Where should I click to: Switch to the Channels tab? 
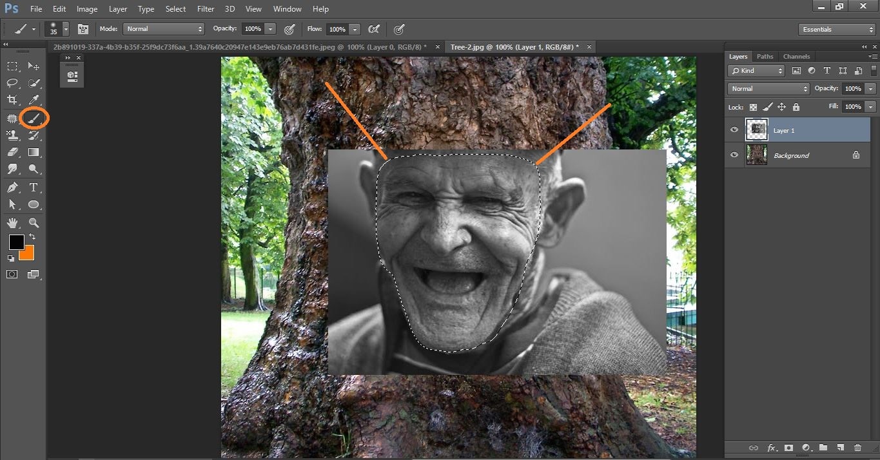tap(796, 56)
